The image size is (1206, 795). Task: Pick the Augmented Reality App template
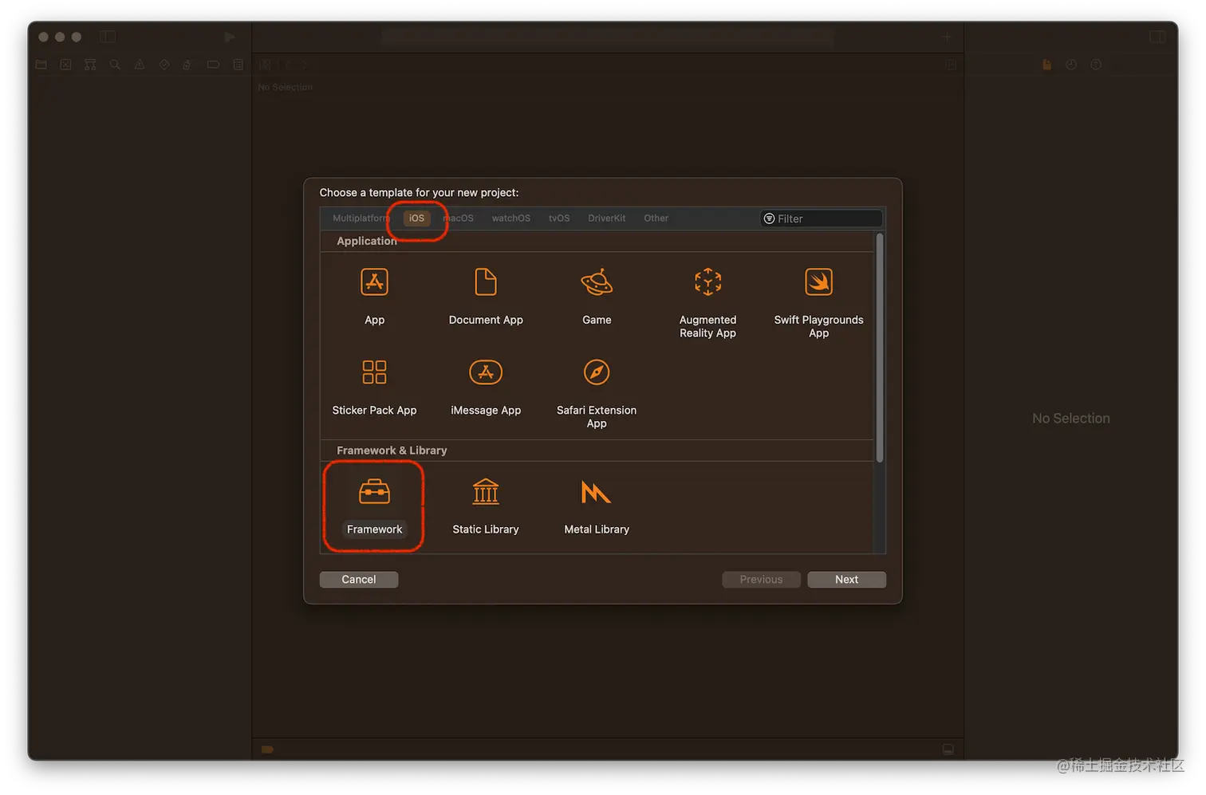click(707, 303)
